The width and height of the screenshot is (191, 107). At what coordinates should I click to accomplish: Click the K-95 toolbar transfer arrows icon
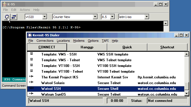(x=14, y=17)
